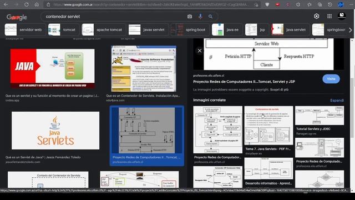355x200 pixels.
Task: Click the Visita button
Action: coord(331,79)
